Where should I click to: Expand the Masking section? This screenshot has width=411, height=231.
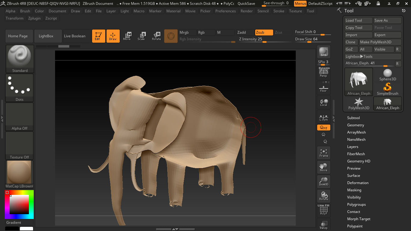click(x=354, y=190)
